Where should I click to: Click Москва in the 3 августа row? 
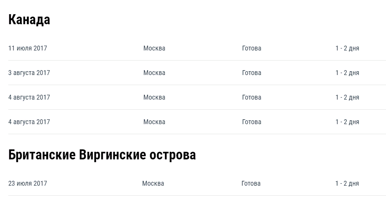[x=154, y=73]
